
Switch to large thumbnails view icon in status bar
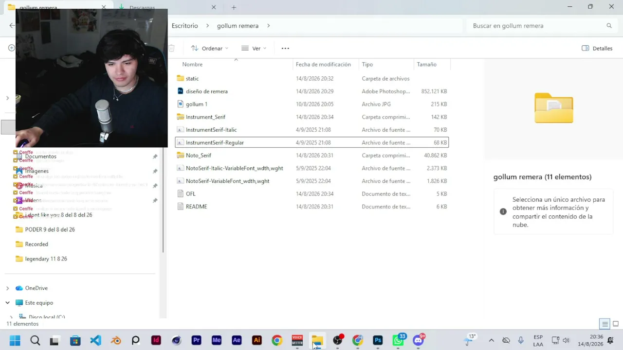point(615,324)
